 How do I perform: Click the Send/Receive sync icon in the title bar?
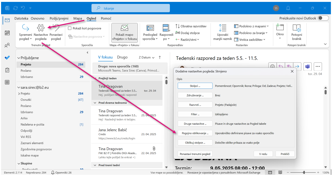pos(16,8)
